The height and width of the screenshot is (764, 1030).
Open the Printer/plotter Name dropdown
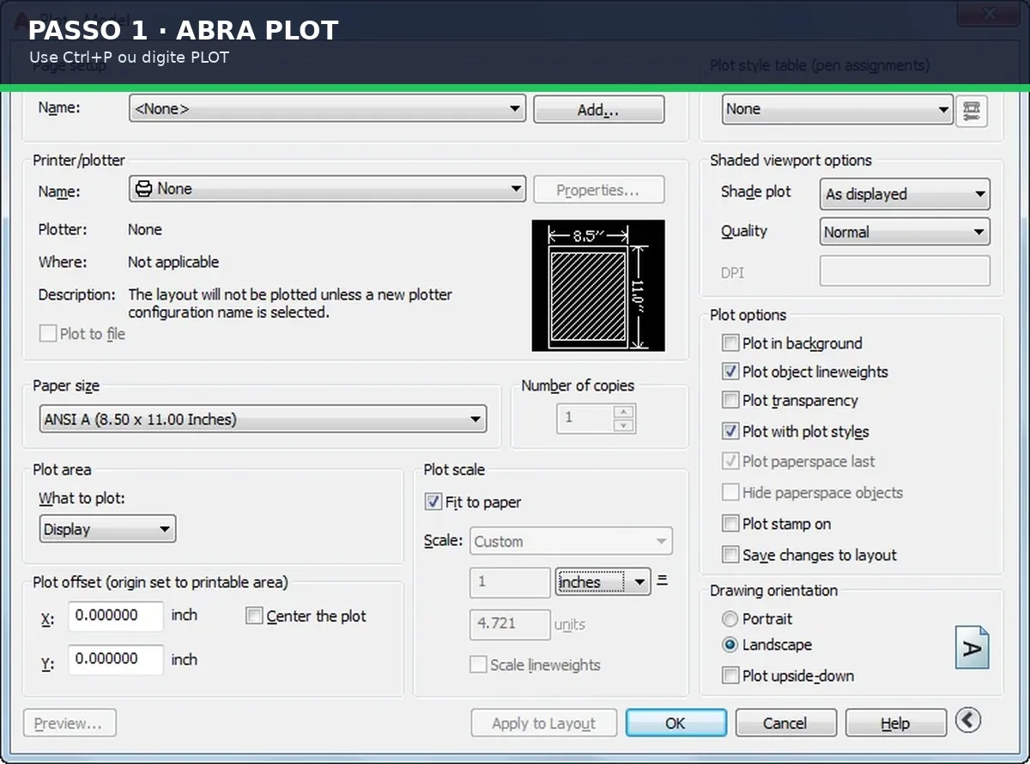(x=327, y=189)
